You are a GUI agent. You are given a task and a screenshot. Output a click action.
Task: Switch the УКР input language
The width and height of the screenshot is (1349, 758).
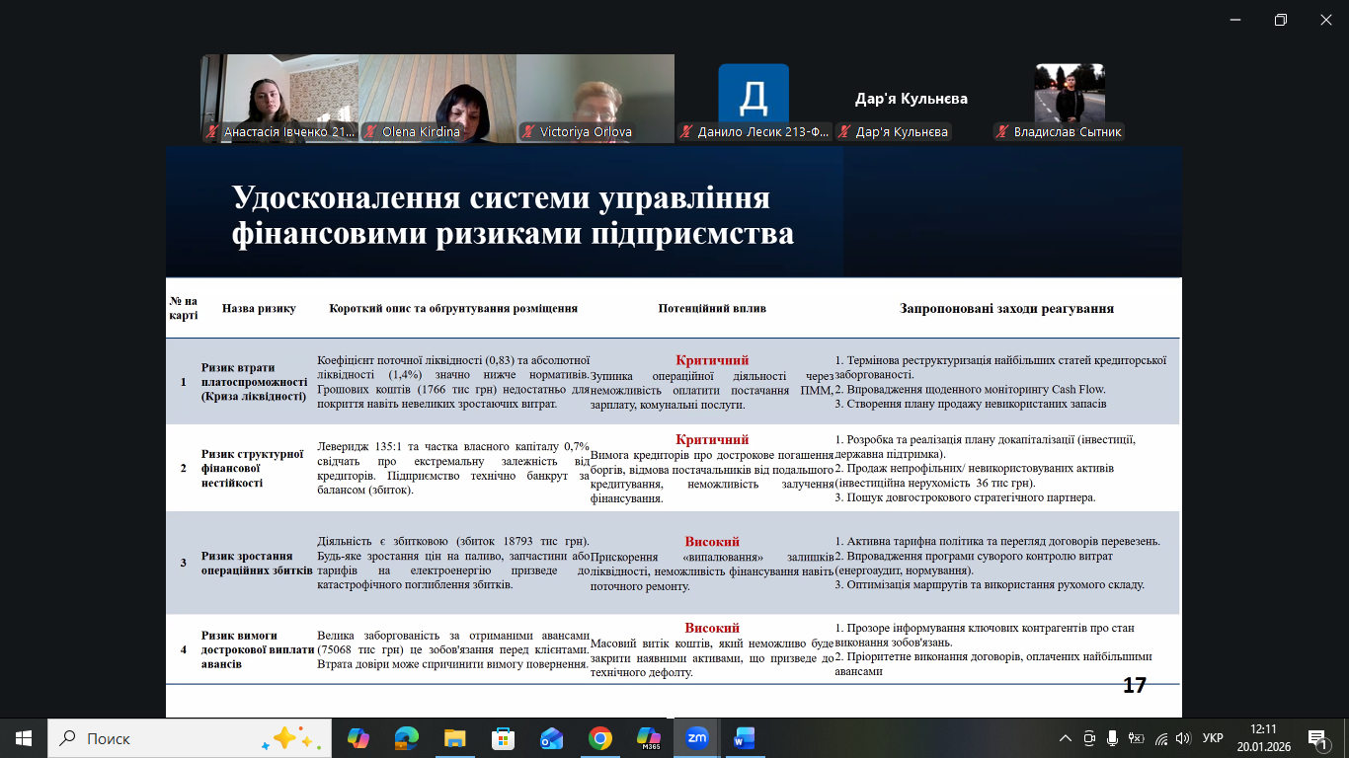[1213, 737]
